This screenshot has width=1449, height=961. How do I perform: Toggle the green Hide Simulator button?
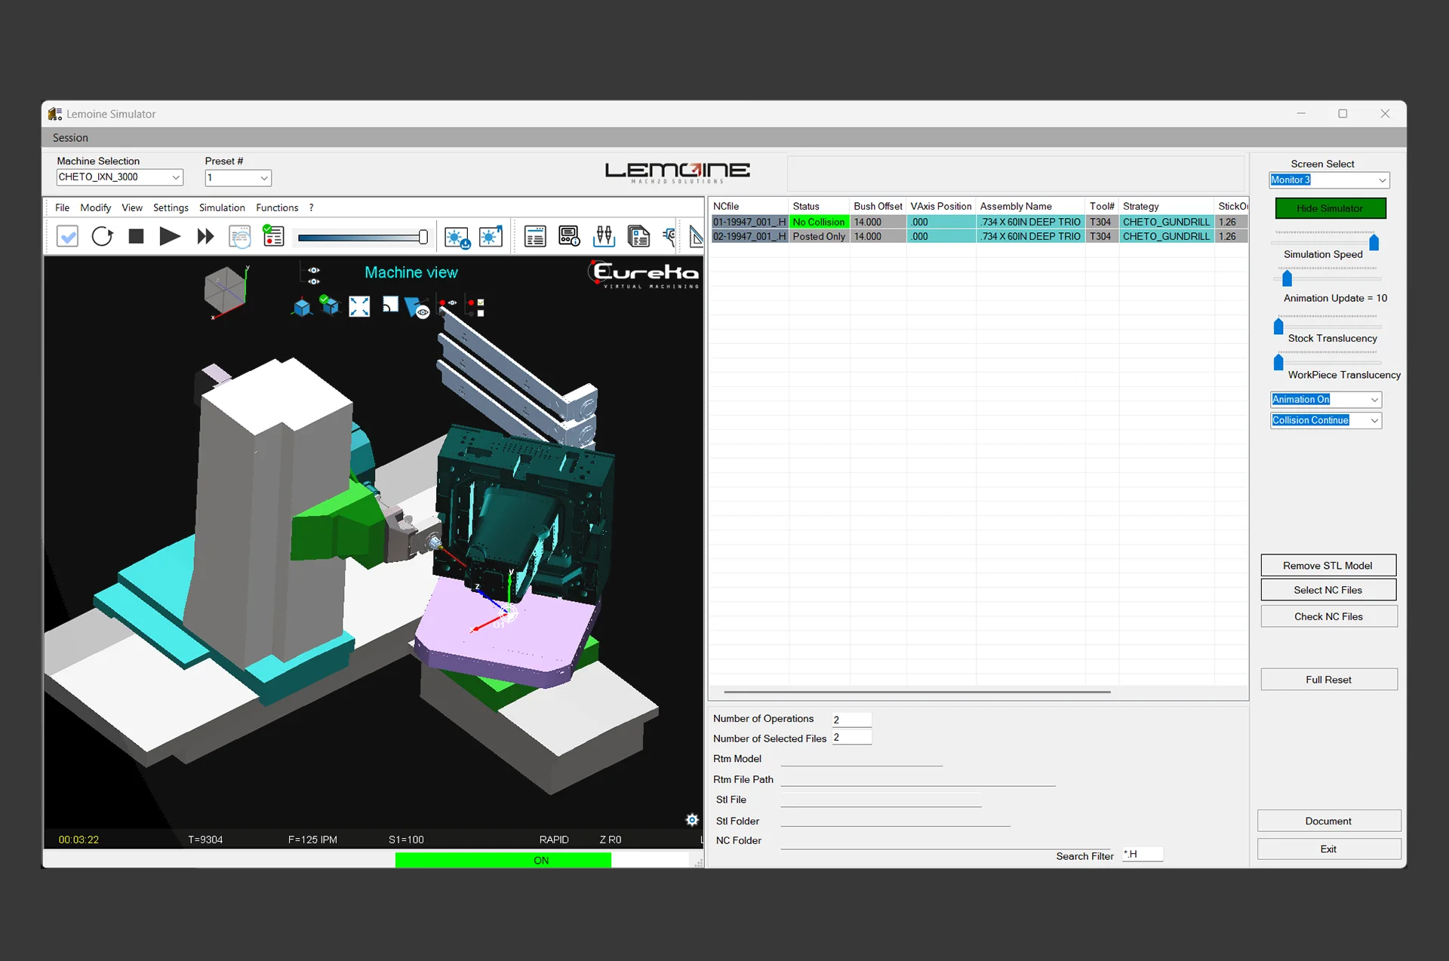(x=1331, y=208)
